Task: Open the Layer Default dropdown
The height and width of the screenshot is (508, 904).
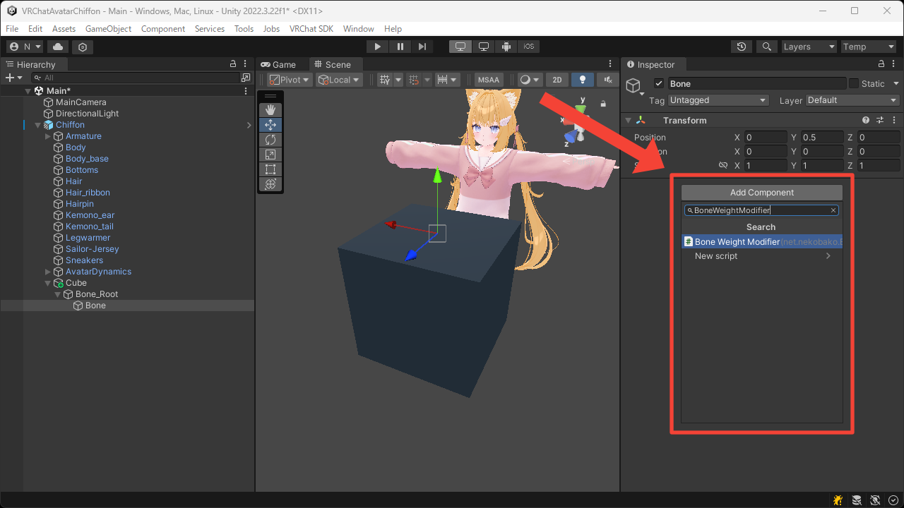Action: tap(852, 100)
